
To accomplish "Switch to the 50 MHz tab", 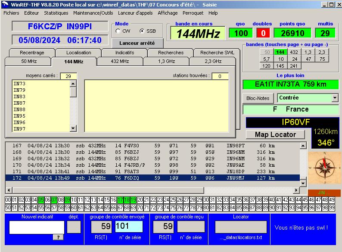I will 29,61.
